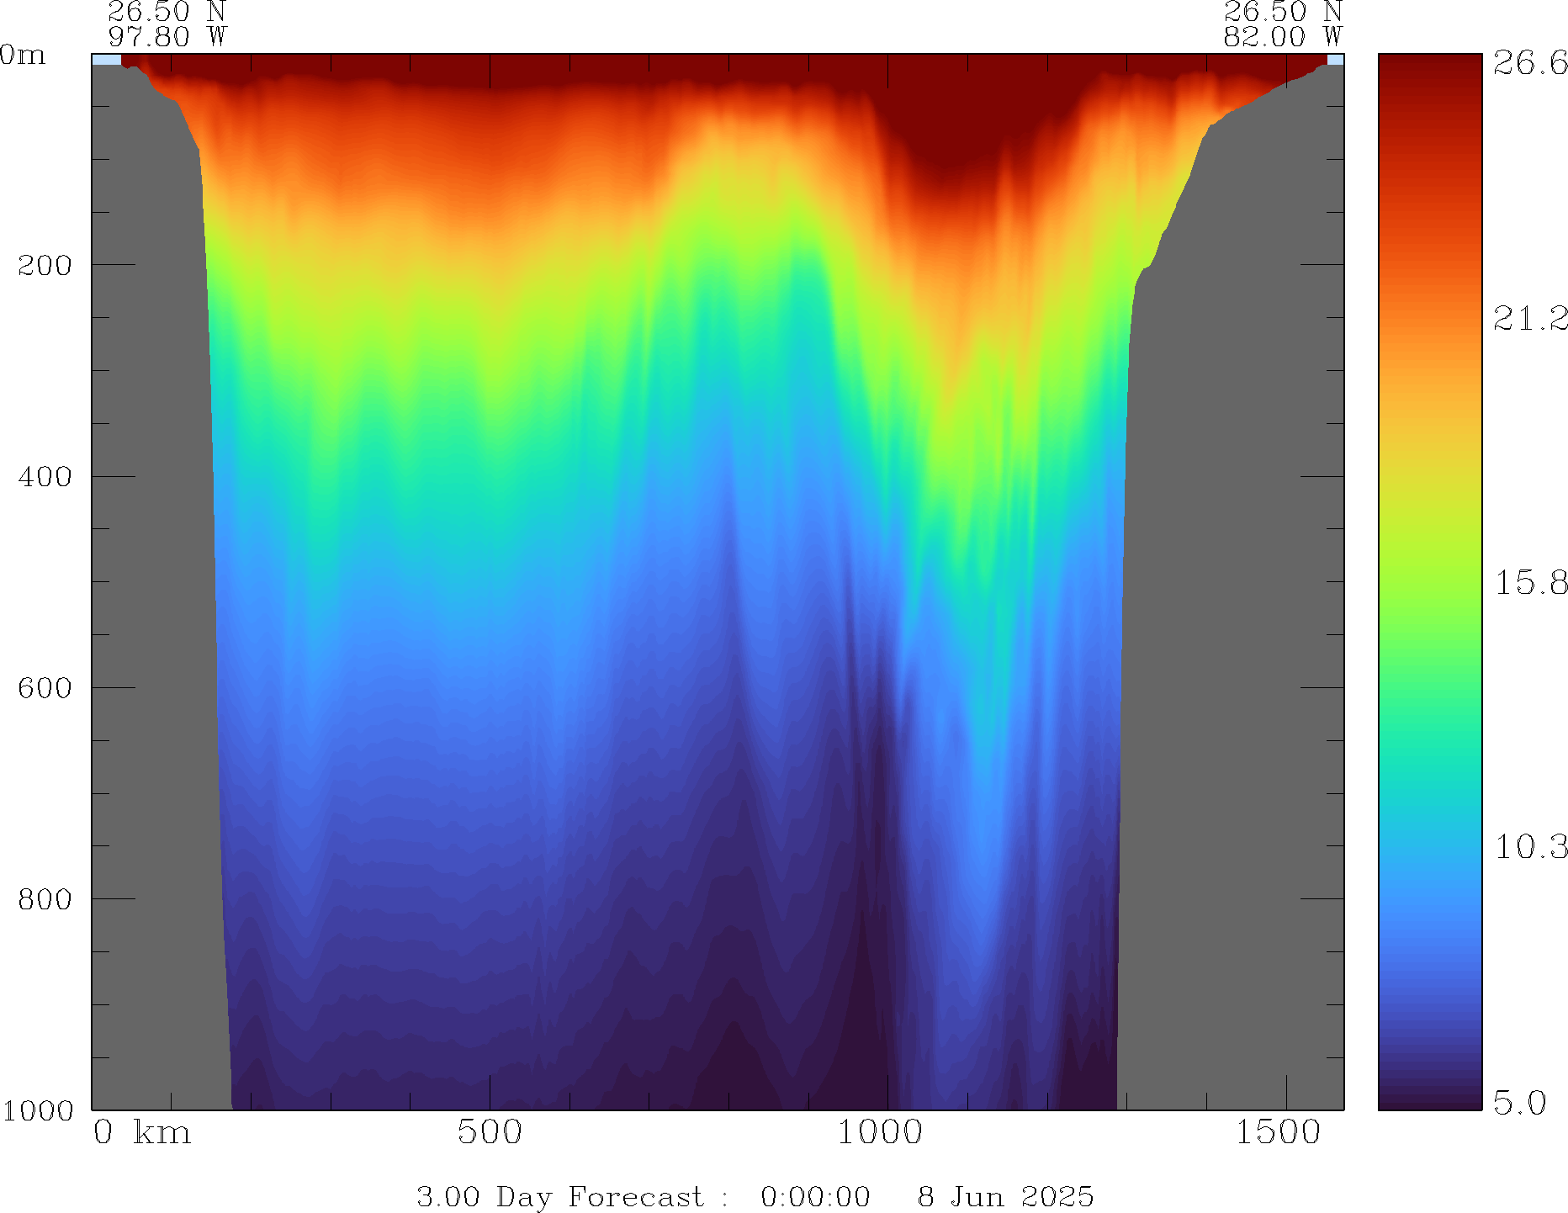This screenshot has height=1213, width=1568.
Task: Click the 1500 distance axis label
Action: pos(1278,1132)
